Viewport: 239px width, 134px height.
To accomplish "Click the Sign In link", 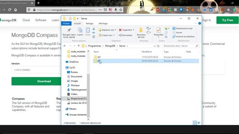I will pos(207,20).
